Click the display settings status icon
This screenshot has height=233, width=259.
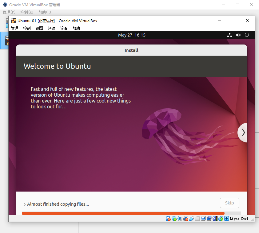[x=203, y=219]
